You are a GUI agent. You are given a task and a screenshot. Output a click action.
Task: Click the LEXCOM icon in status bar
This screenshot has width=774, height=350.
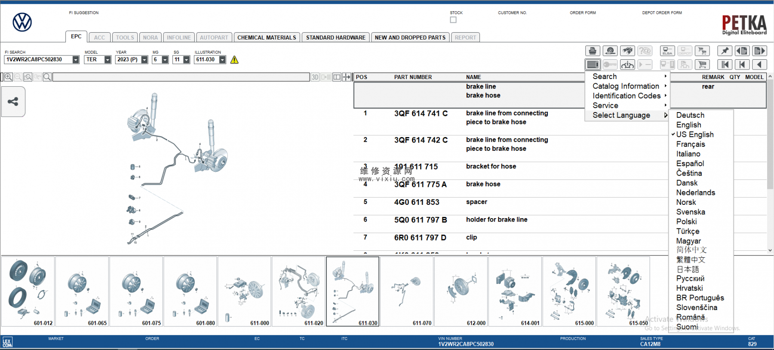[x=8, y=342]
